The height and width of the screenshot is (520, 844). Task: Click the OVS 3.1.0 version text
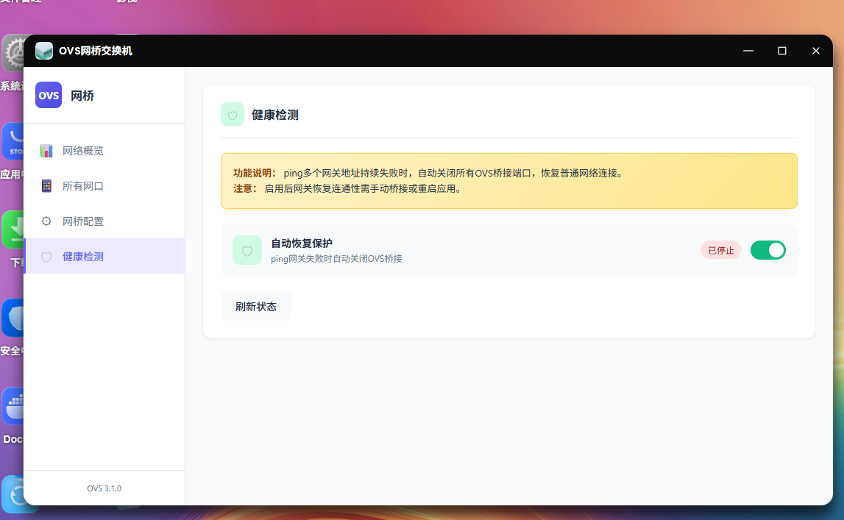104,488
